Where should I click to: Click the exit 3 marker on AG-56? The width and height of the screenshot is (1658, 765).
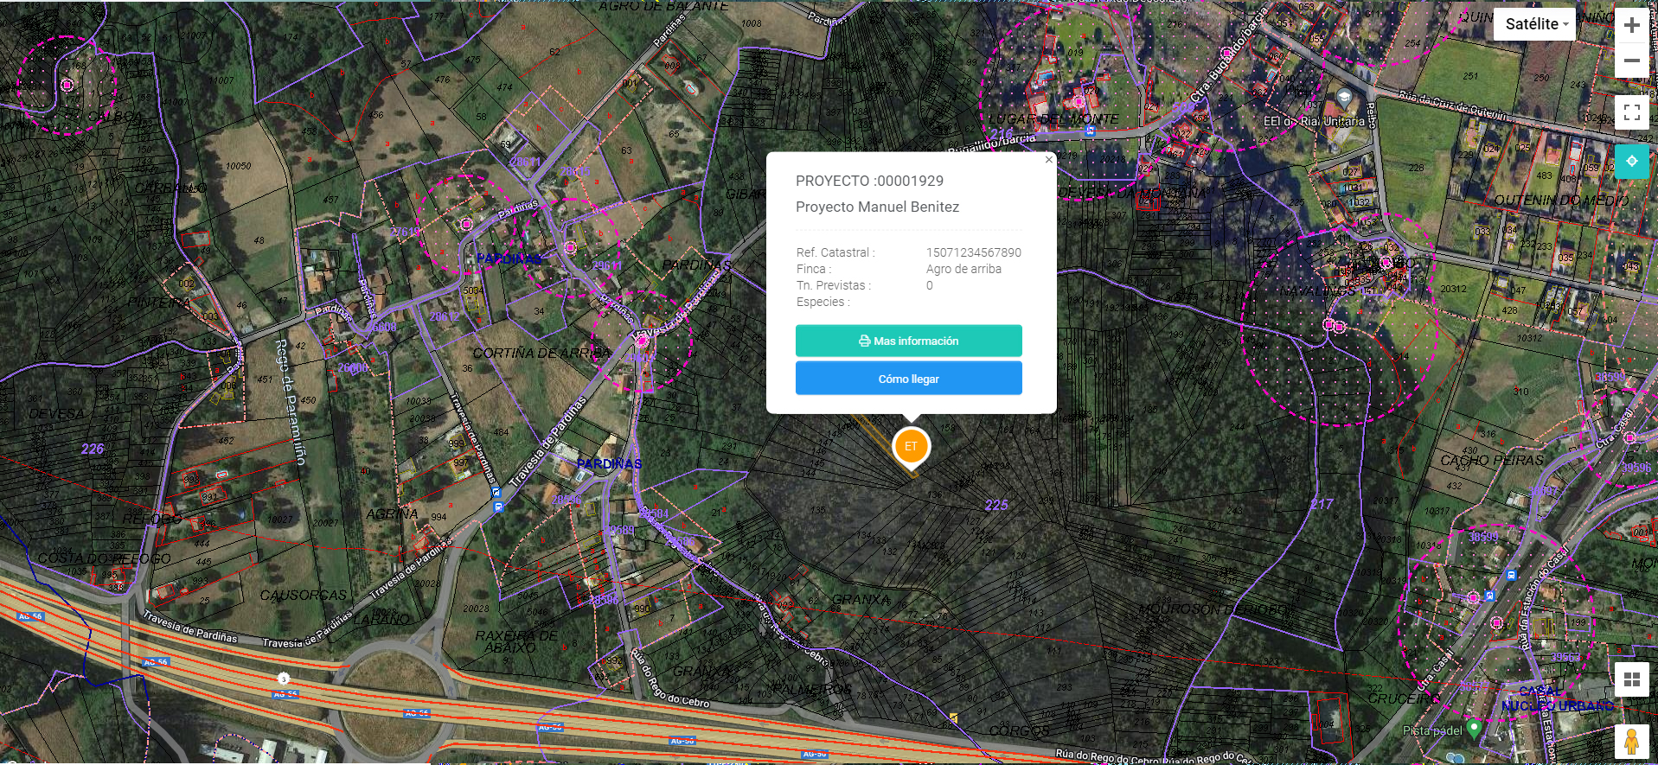(x=283, y=679)
